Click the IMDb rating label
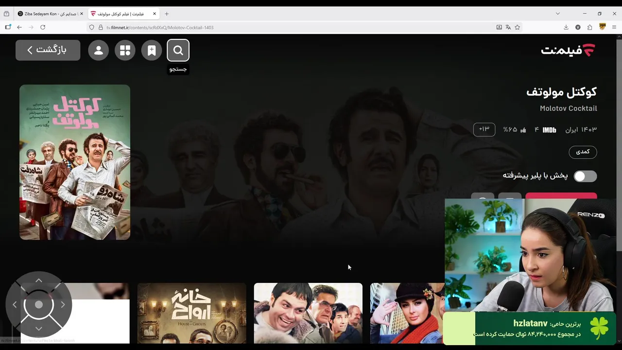This screenshot has width=622, height=350. coord(549,130)
